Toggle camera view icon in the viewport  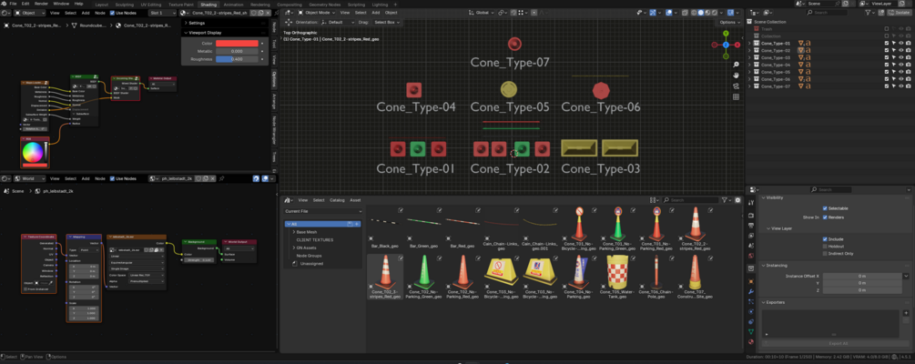tap(736, 86)
